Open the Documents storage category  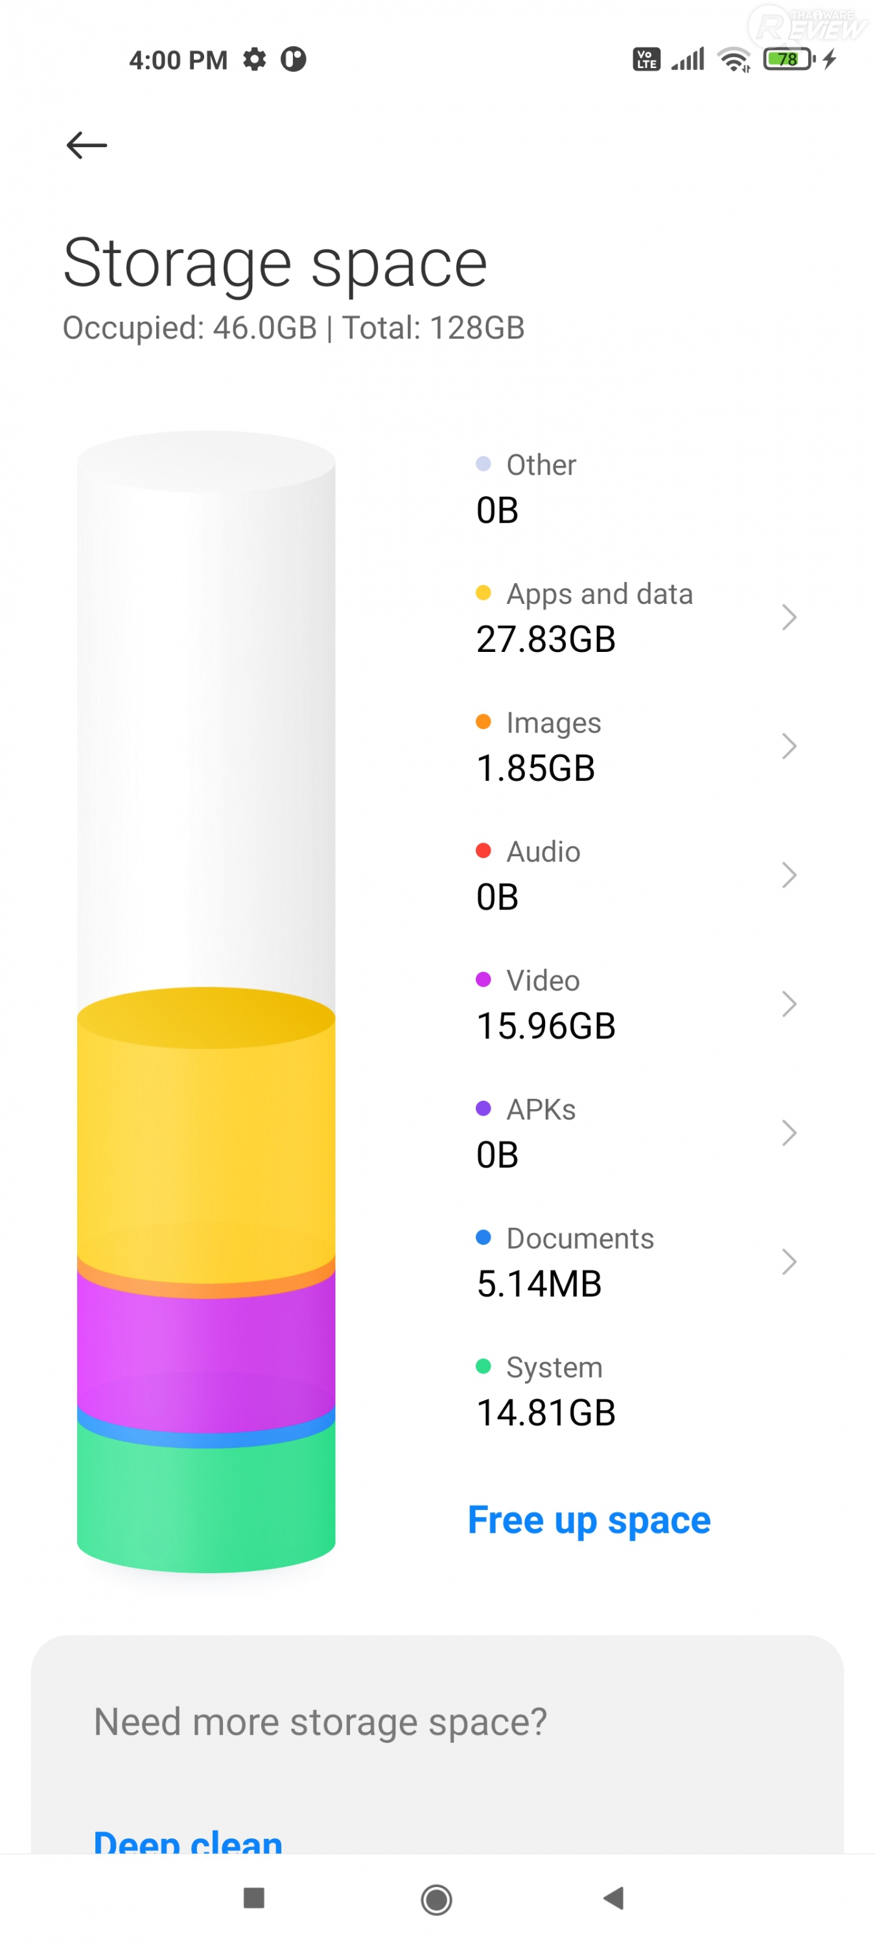pyautogui.click(x=580, y=1262)
